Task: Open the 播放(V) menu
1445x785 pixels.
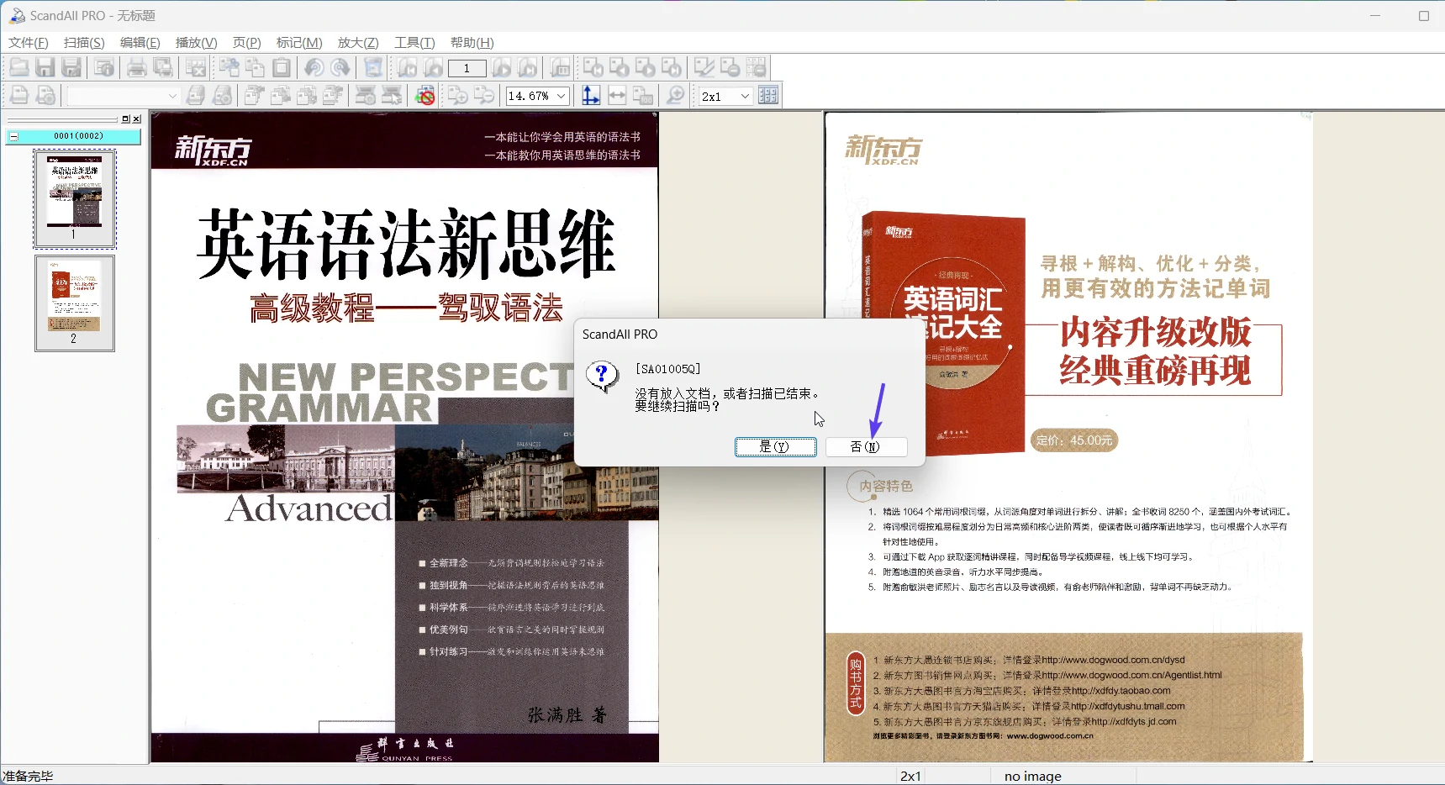Action: [196, 43]
